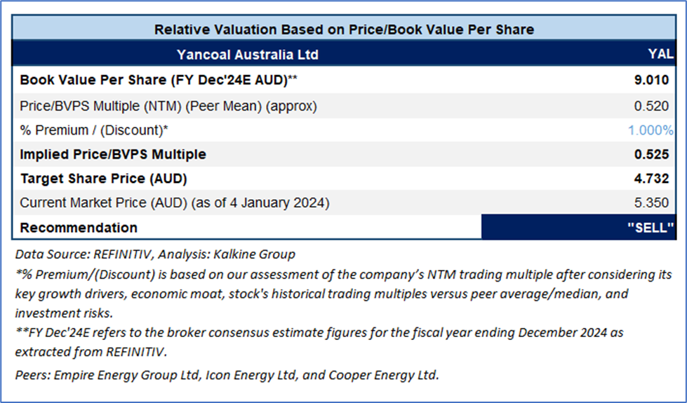Image resolution: width=687 pixels, height=403 pixels.
Task: Click the FY Dec'24E broker consensus footnote
Action: pos(319,342)
